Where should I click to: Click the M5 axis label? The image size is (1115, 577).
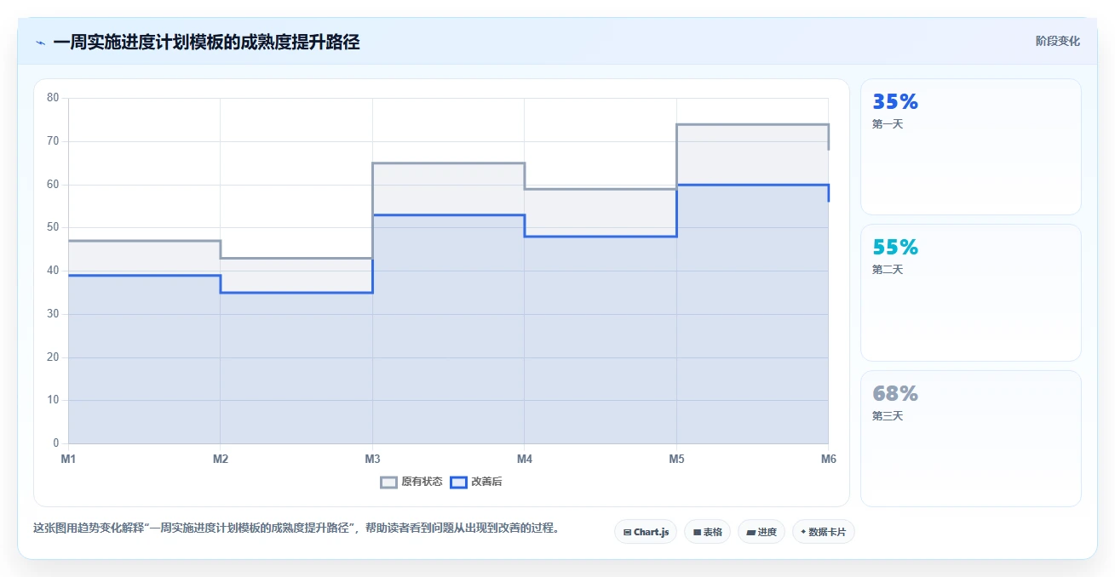tap(676, 460)
